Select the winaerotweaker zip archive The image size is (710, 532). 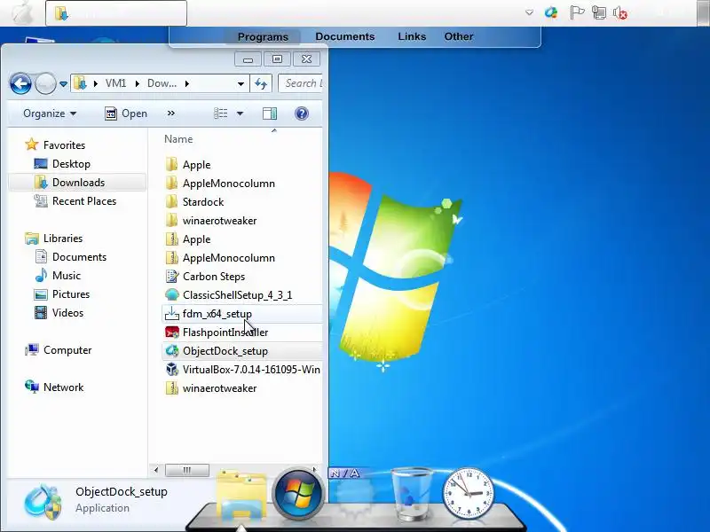pyautogui.click(x=219, y=388)
